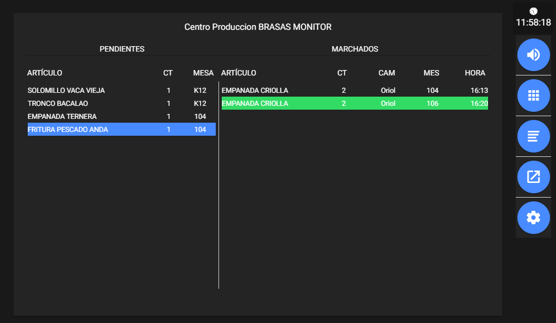Click the MARCHADOS section header
This screenshot has width=556, height=323.
(355, 49)
